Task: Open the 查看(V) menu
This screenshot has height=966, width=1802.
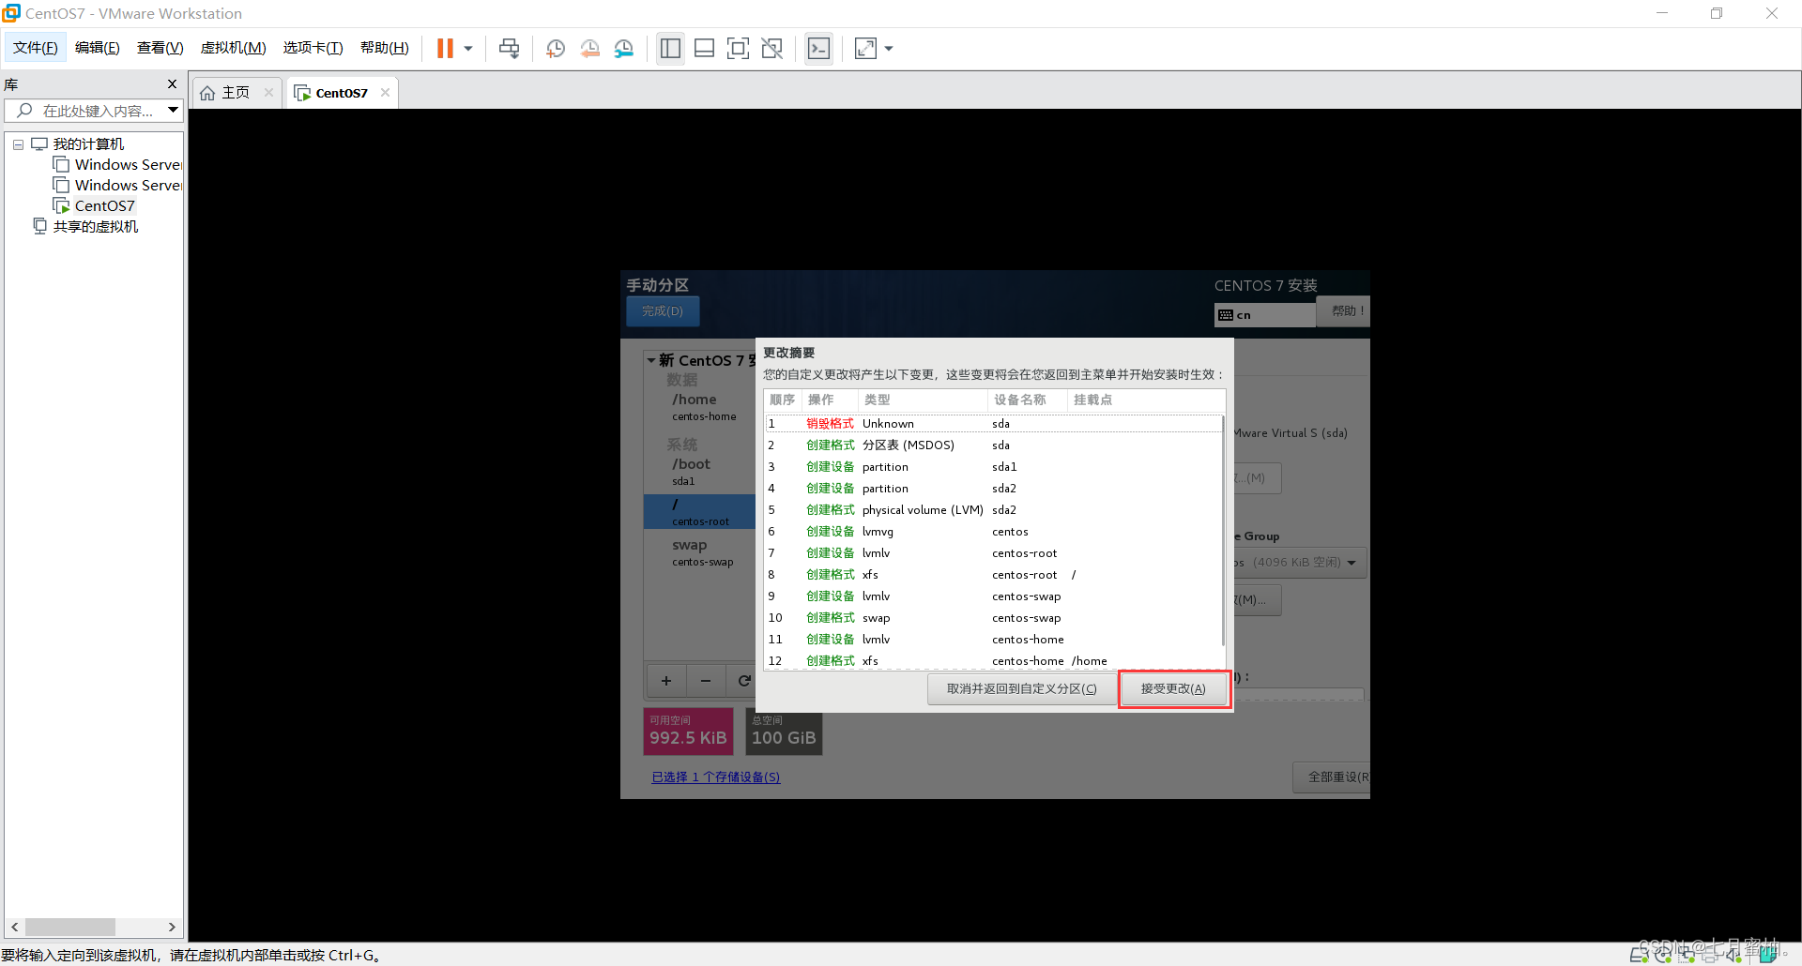Action: 160,48
